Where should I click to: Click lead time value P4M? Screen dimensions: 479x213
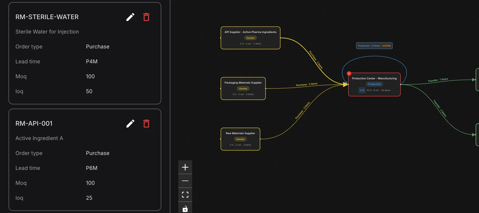pos(92,62)
